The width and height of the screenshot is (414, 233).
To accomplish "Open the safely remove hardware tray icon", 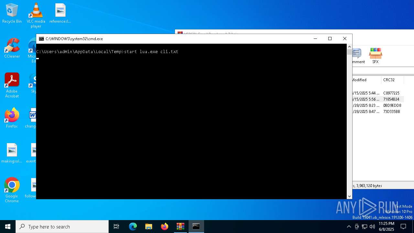I will tap(357, 227).
